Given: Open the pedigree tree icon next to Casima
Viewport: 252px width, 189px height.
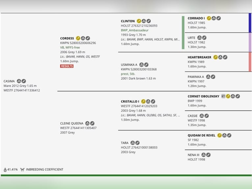Looking at the screenshot, I should (19, 81).
